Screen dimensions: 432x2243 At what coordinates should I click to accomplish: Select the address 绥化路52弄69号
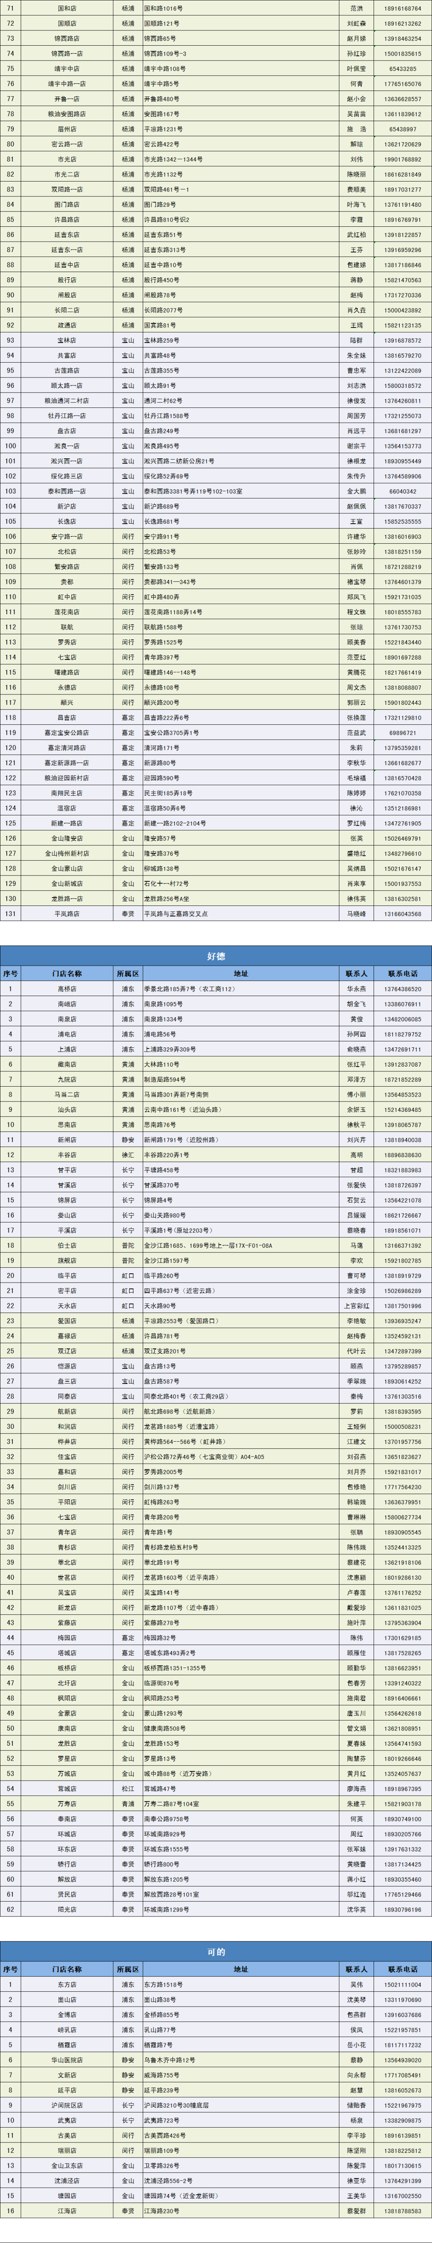pos(167,476)
